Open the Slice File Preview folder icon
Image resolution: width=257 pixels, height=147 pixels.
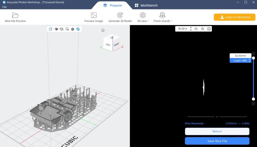[15, 15]
